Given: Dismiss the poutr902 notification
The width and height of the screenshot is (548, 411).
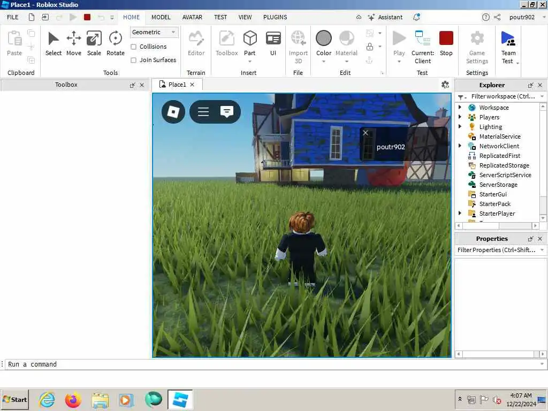Looking at the screenshot, I should [x=366, y=133].
